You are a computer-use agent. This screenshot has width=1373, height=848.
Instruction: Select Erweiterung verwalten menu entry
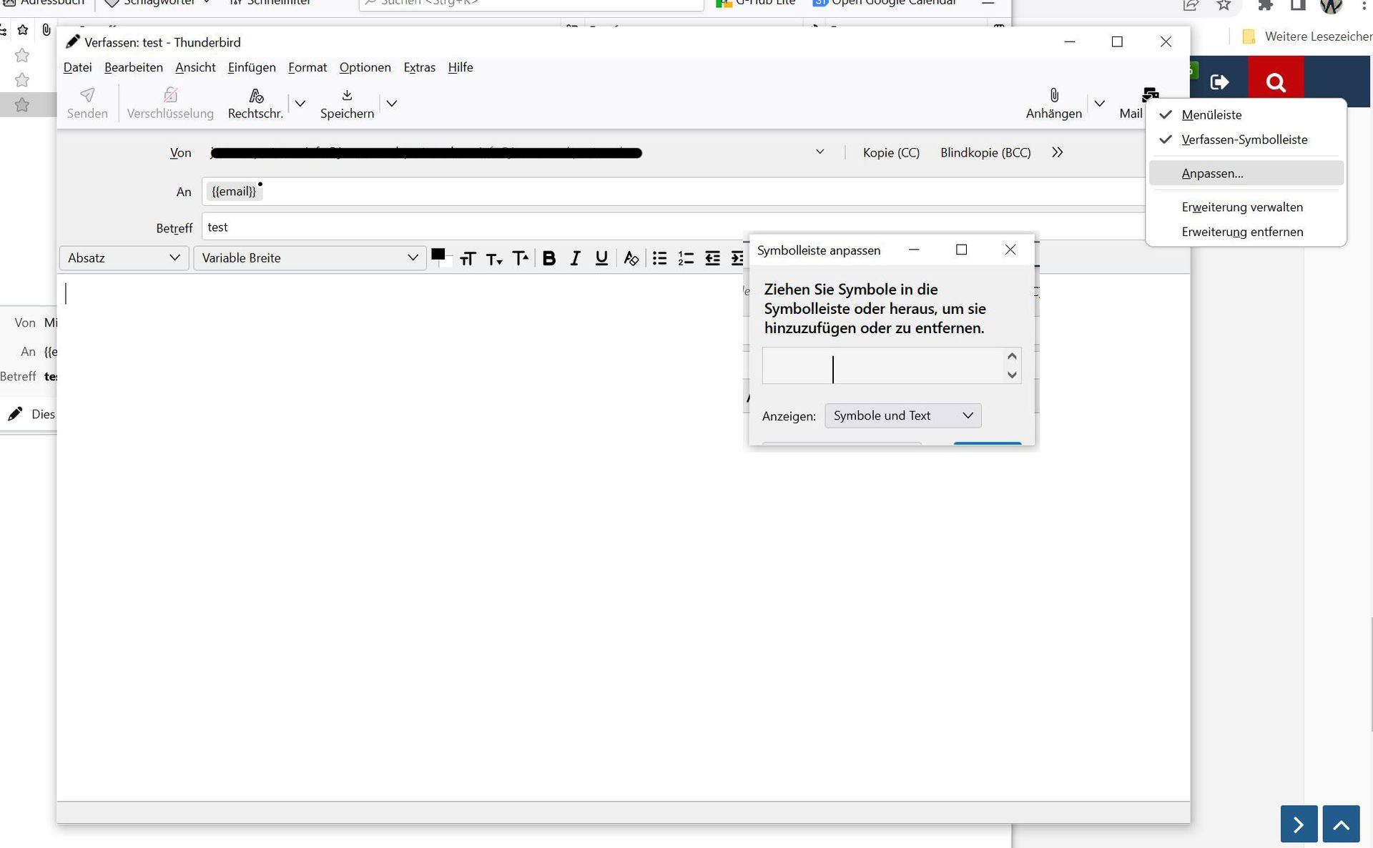pyautogui.click(x=1241, y=207)
